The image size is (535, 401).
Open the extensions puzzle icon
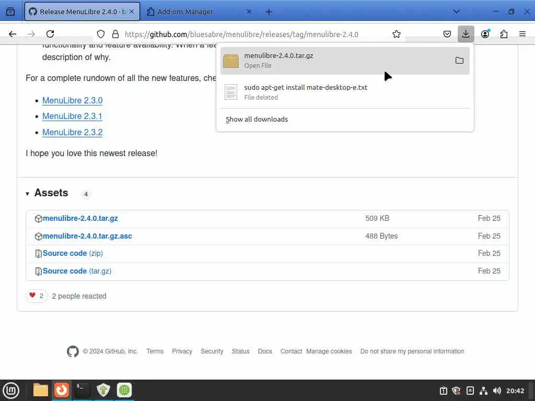coord(504,34)
